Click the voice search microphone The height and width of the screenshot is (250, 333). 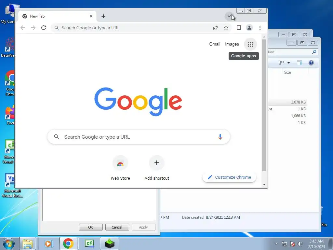220,137
